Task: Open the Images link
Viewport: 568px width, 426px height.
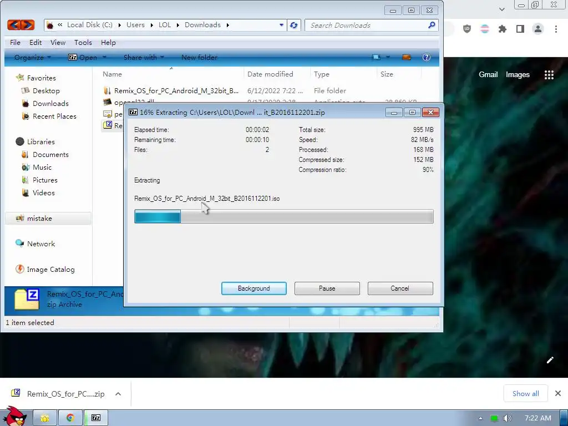Action: click(518, 75)
